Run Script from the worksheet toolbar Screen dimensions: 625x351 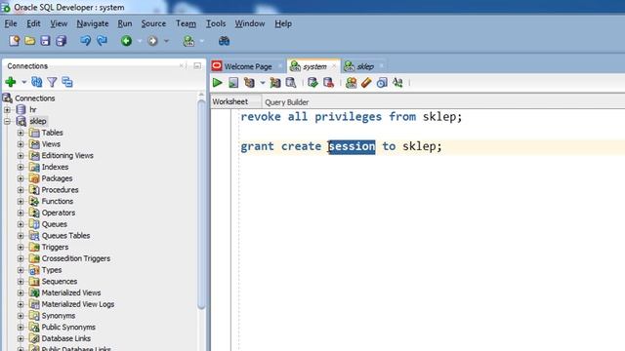233,83
